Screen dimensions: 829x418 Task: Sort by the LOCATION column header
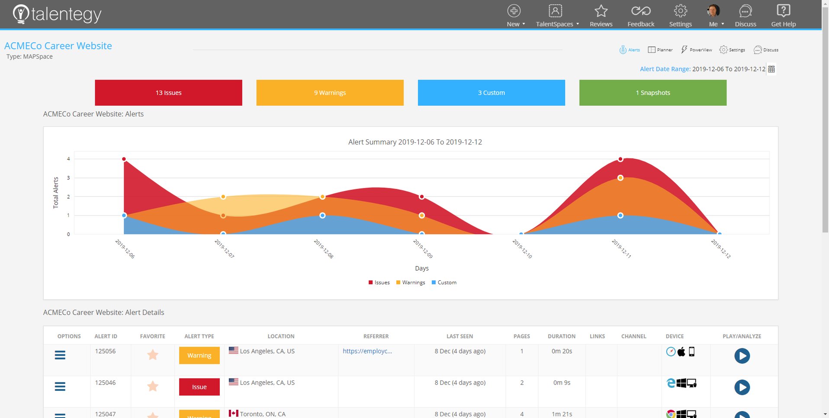coord(281,336)
